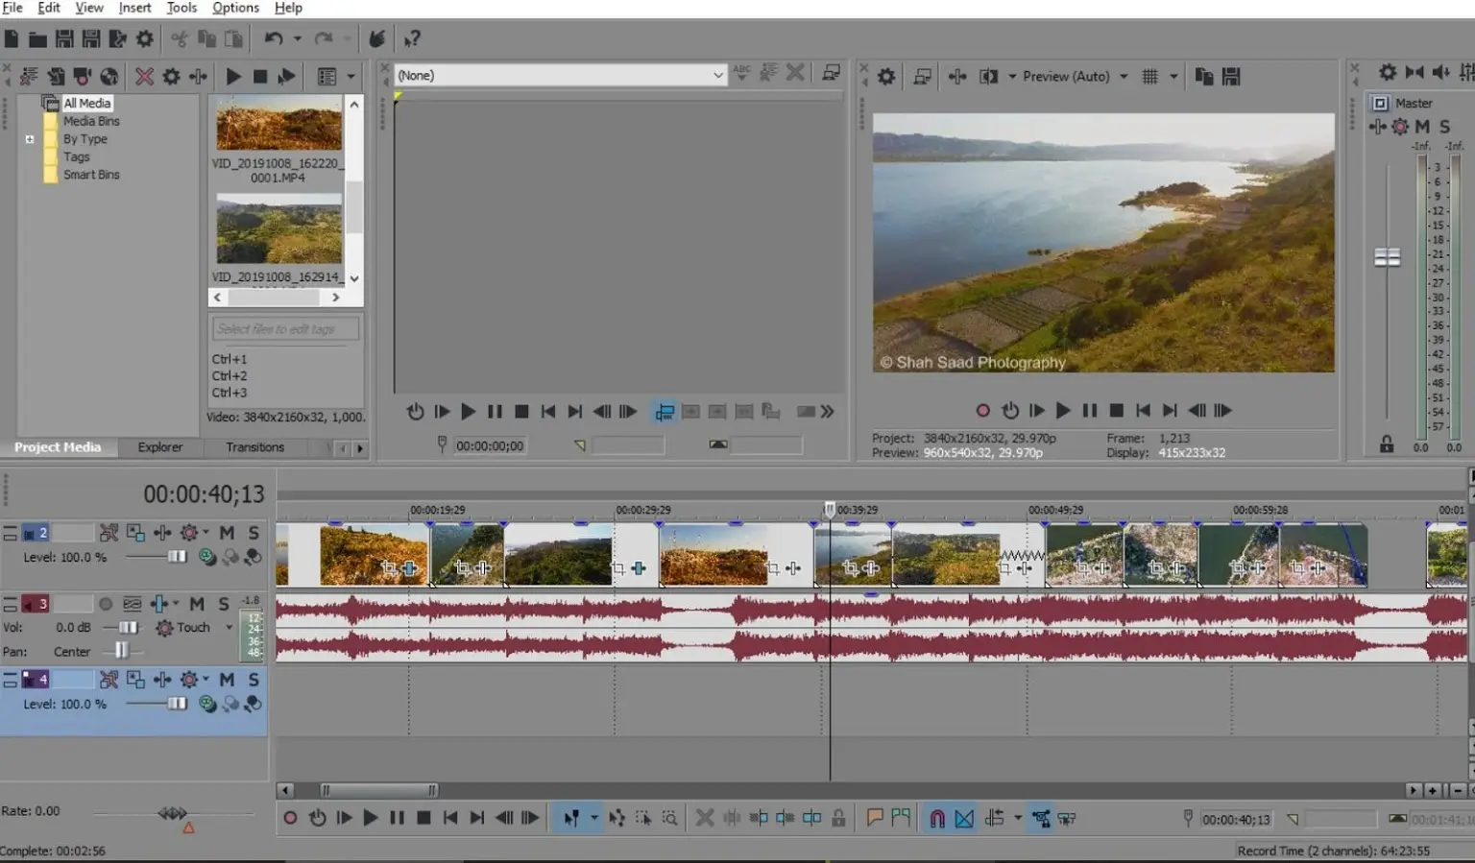1475x863 pixels.
Task: Mute video track 2
Action: (227, 532)
